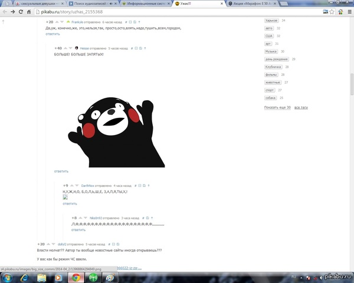Bookmark this page with the star
The image size is (354, 283).
coord(332,12)
